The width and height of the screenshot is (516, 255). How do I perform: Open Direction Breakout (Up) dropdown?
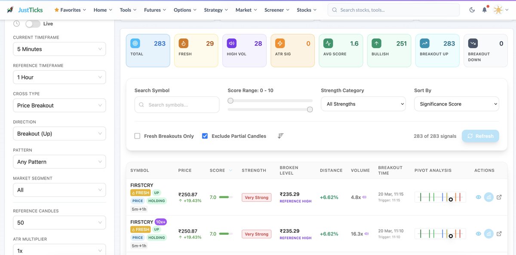pos(59,134)
